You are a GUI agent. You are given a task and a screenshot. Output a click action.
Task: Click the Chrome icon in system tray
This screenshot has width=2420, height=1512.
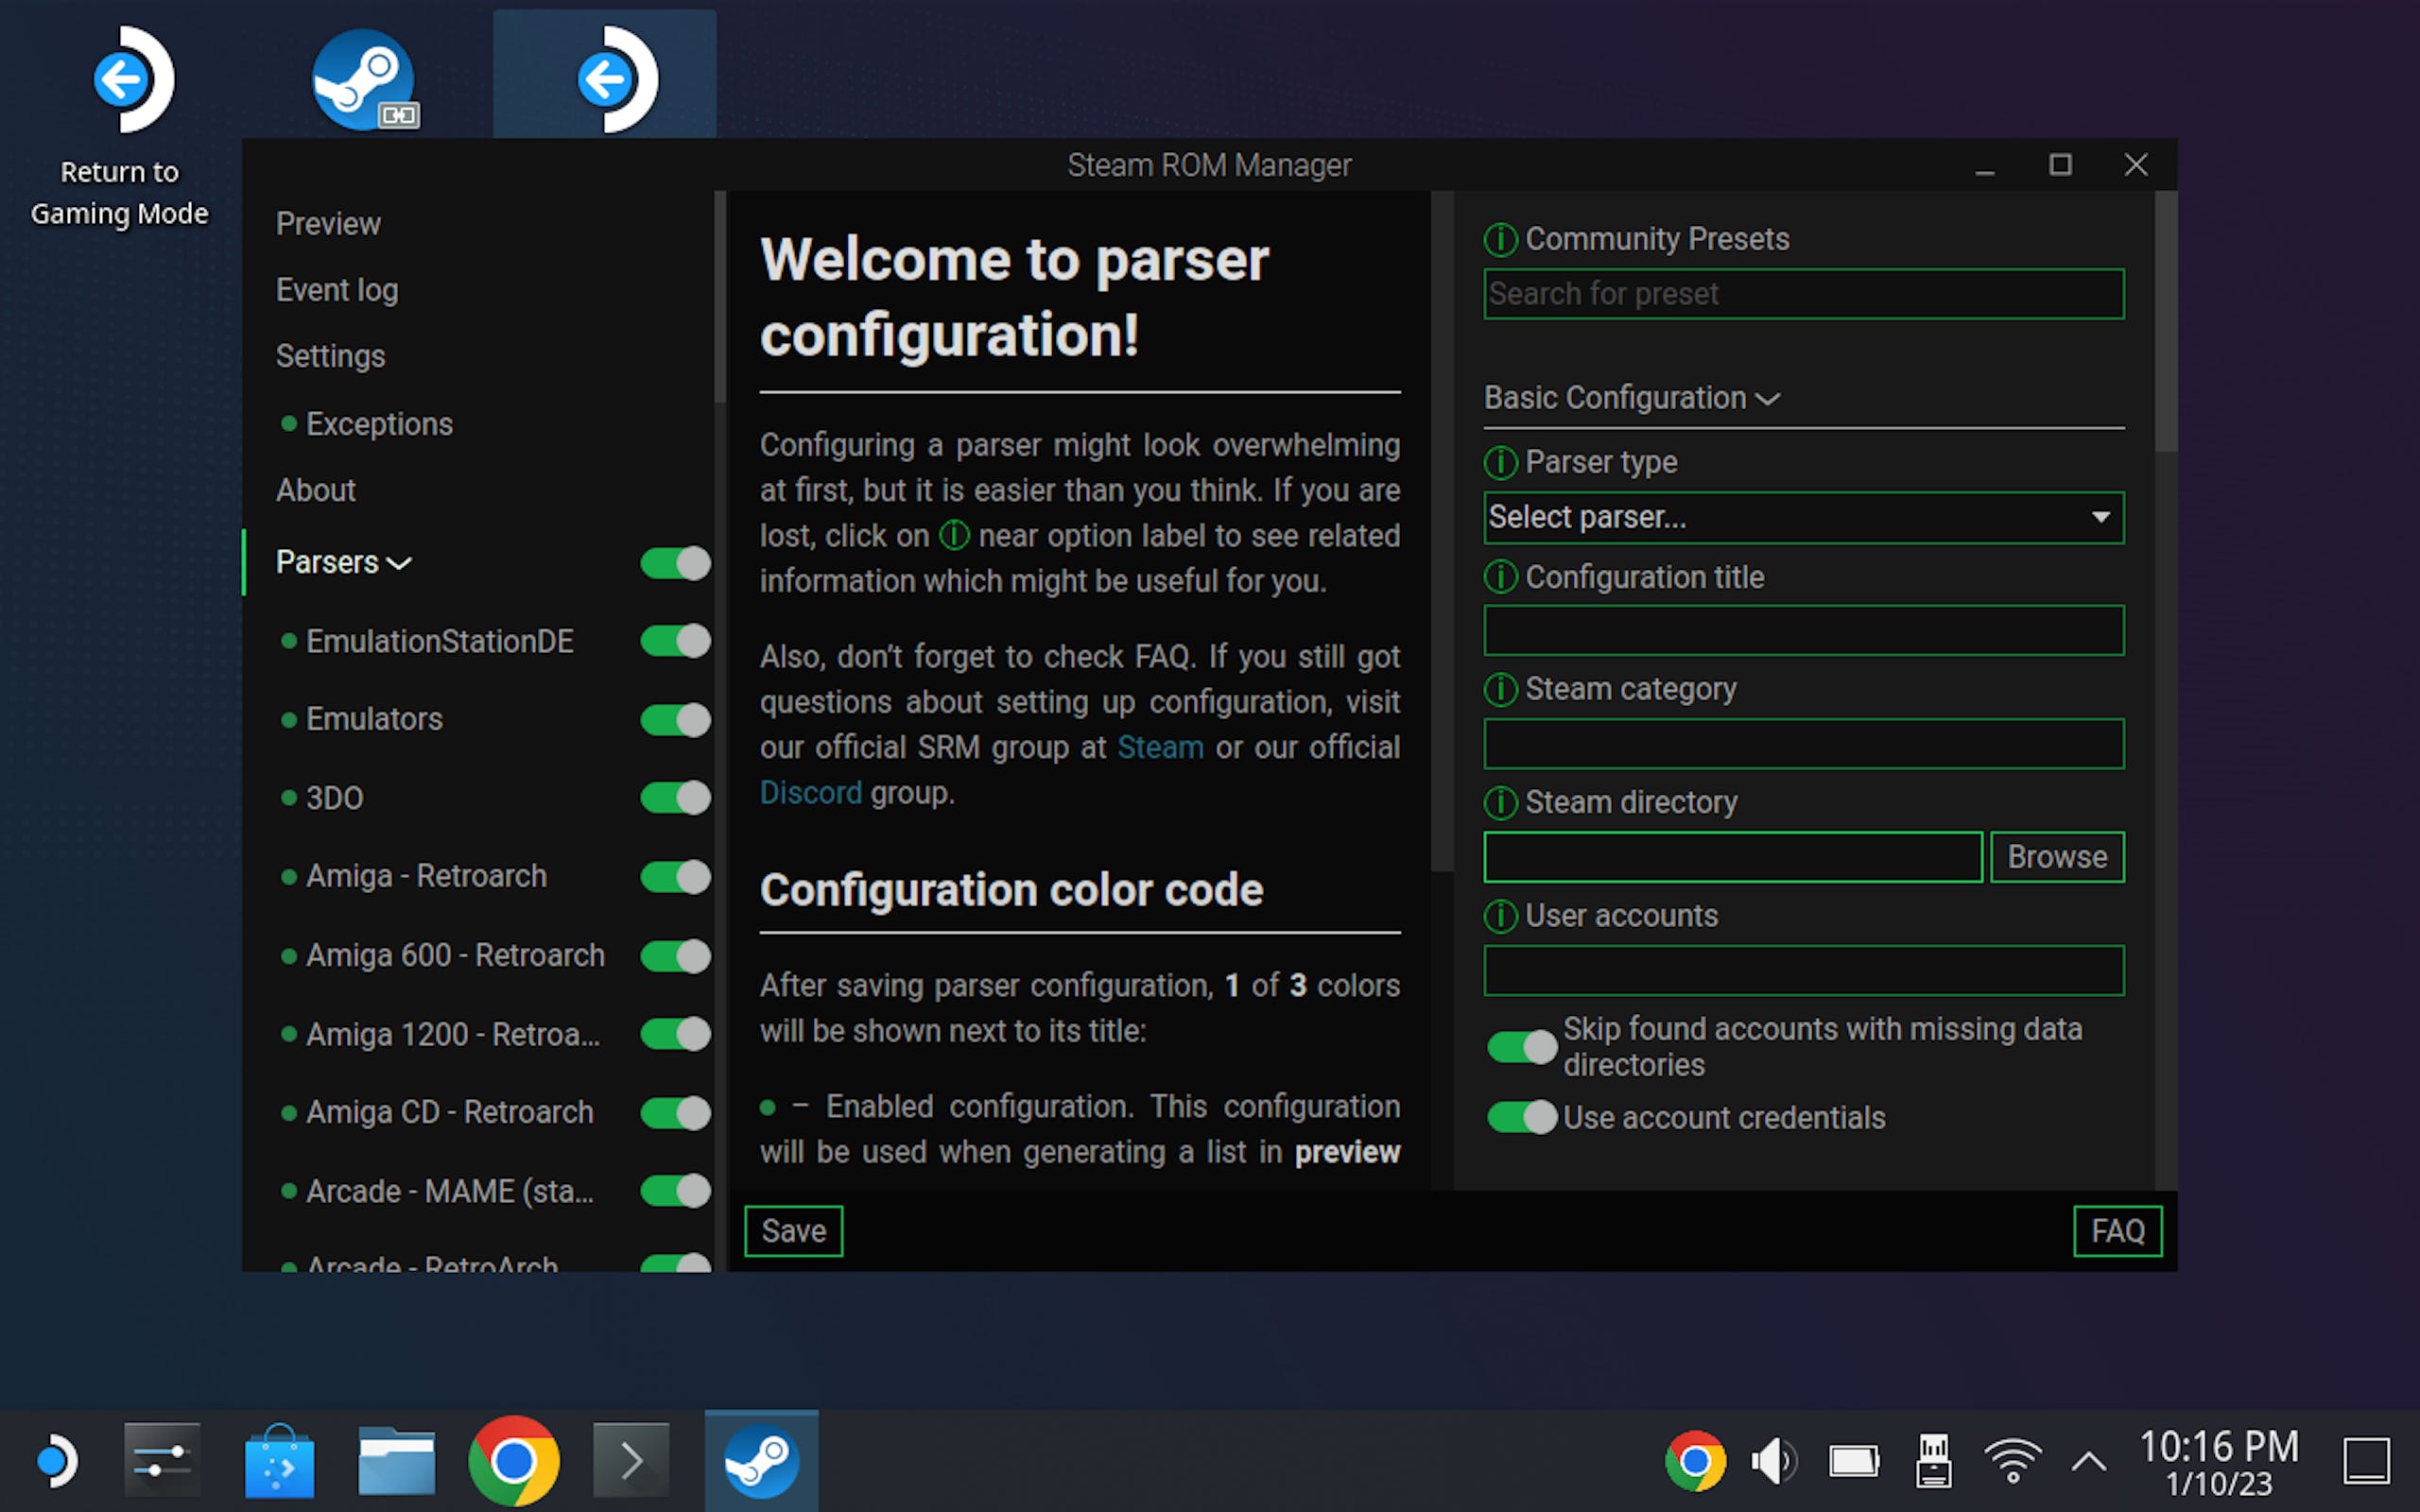(1695, 1462)
